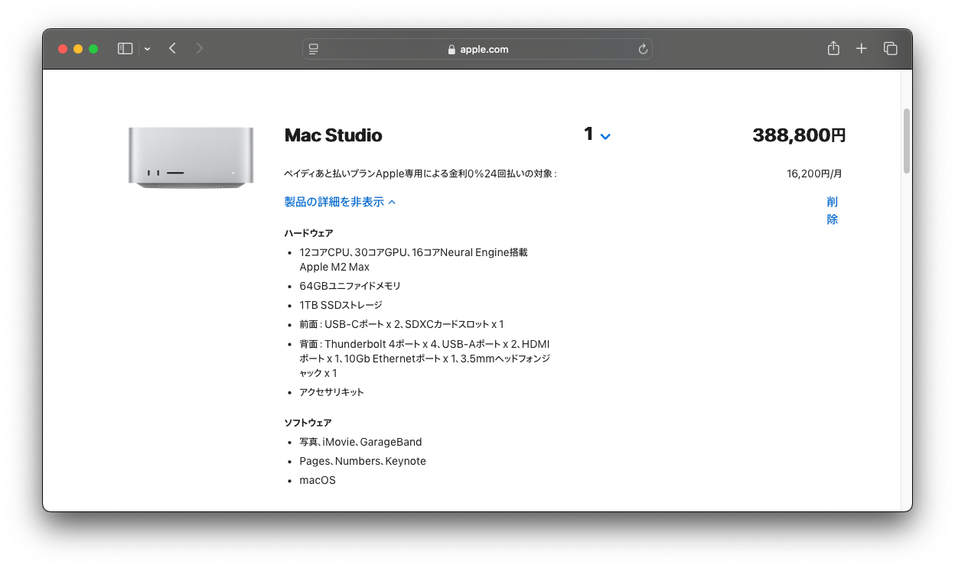Show the tab overview
Viewport: 955px width, 568px height.
click(x=890, y=49)
